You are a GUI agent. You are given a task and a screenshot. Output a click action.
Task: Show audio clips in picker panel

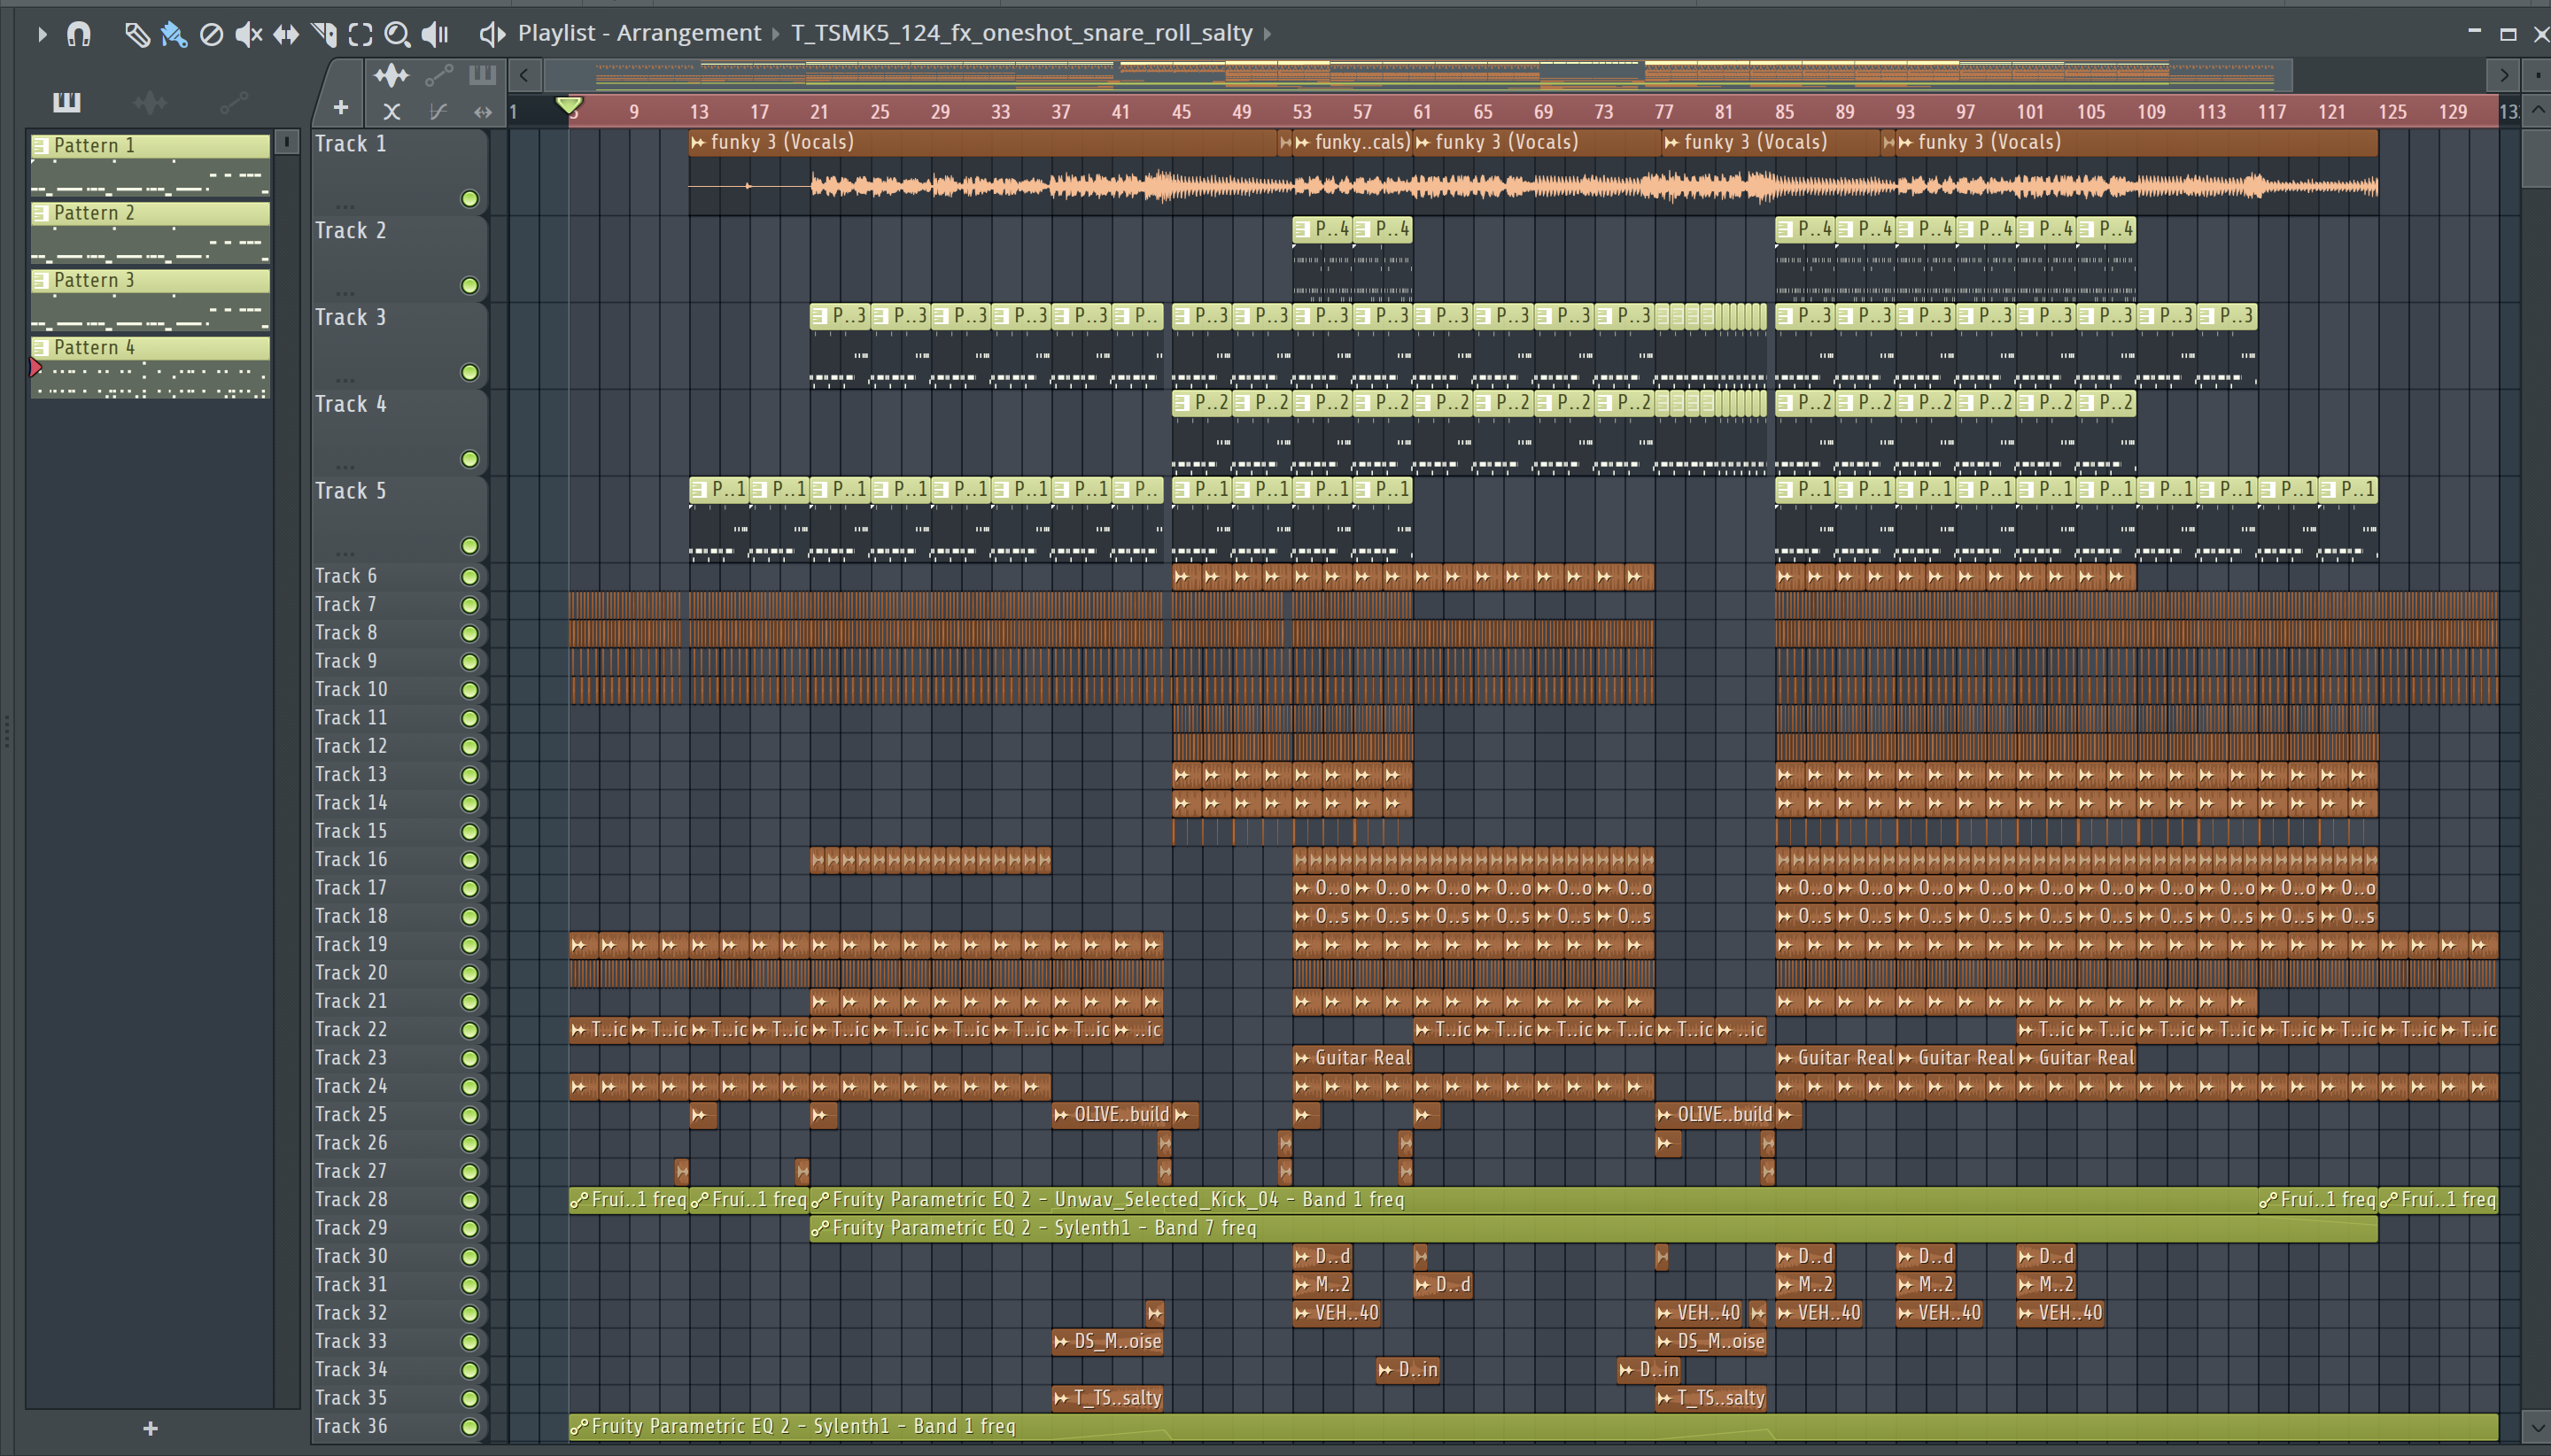point(150,101)
